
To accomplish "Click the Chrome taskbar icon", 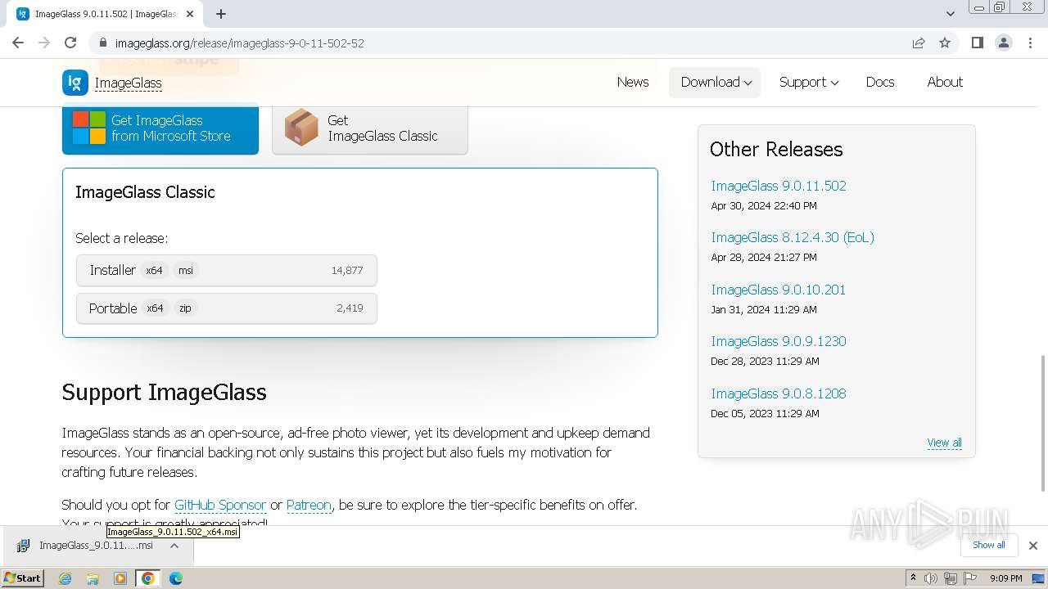I will tap(148, 578).
